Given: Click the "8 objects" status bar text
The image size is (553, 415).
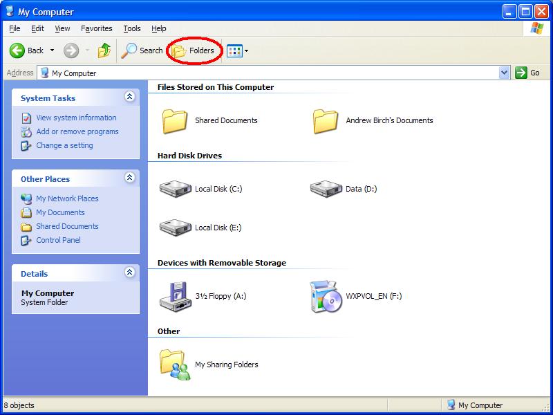Looking at the screenshot, I should tap(19, 405).
